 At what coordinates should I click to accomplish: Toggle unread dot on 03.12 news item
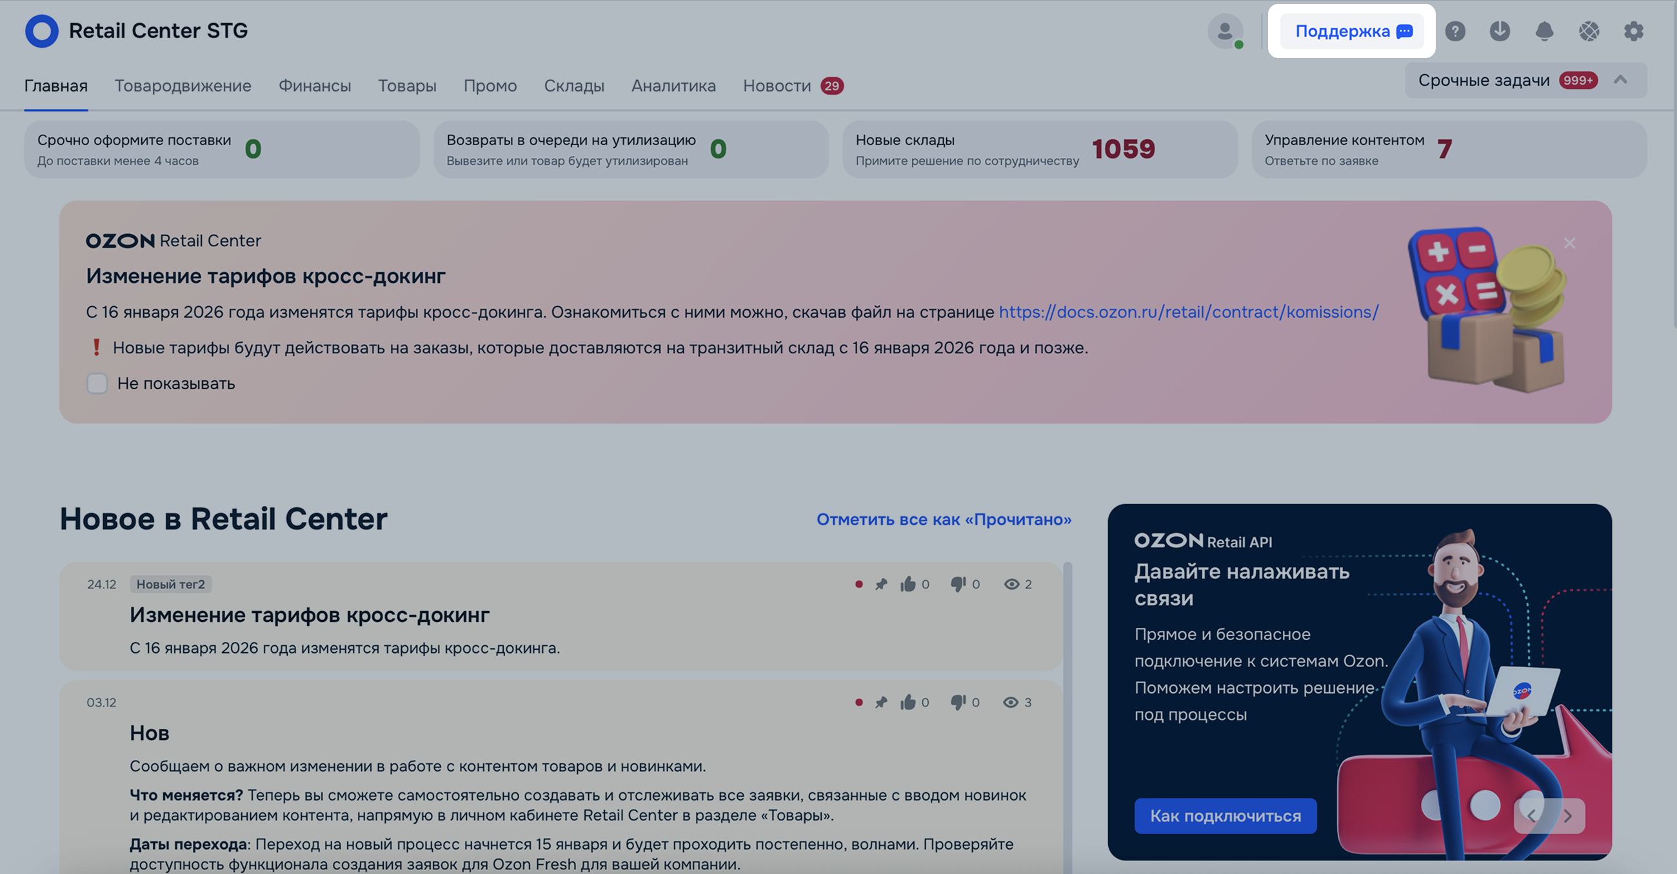pos(858,702)
